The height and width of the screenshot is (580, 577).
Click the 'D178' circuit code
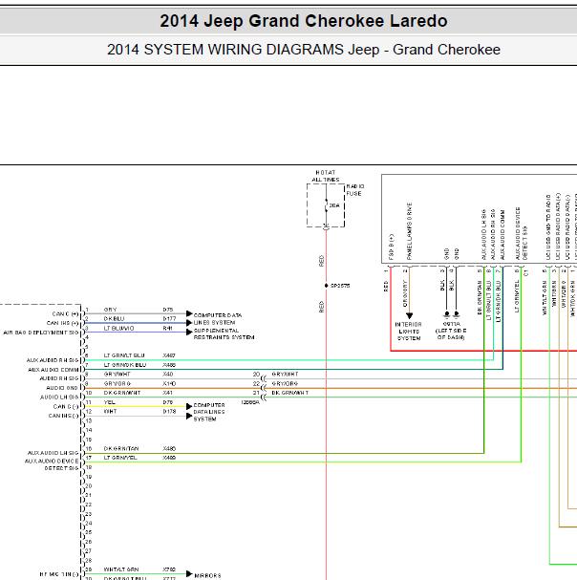[x=169, y=411]
